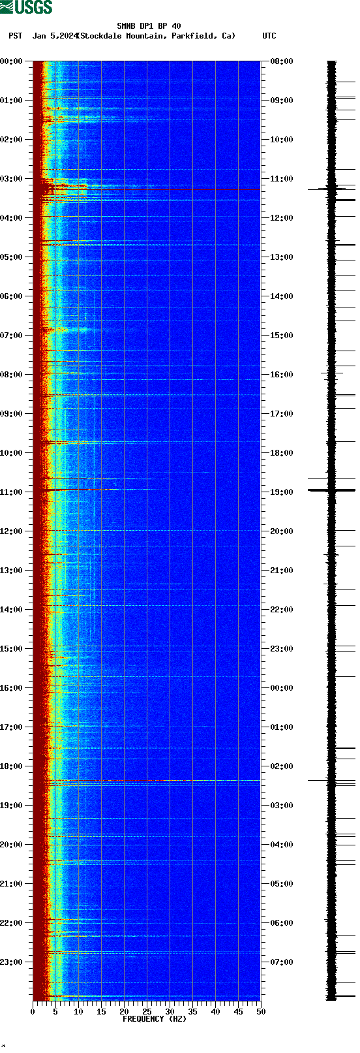Viewport: 360px width, 1053px height.
Task: Click the 04:00 label on UTC axis
Action: 282,845
